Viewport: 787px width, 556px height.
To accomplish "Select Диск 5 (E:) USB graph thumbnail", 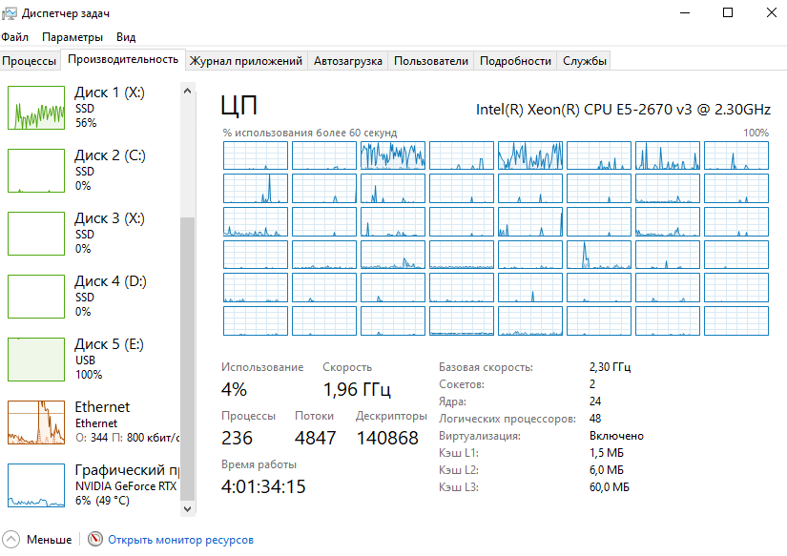I will (36, 360).
